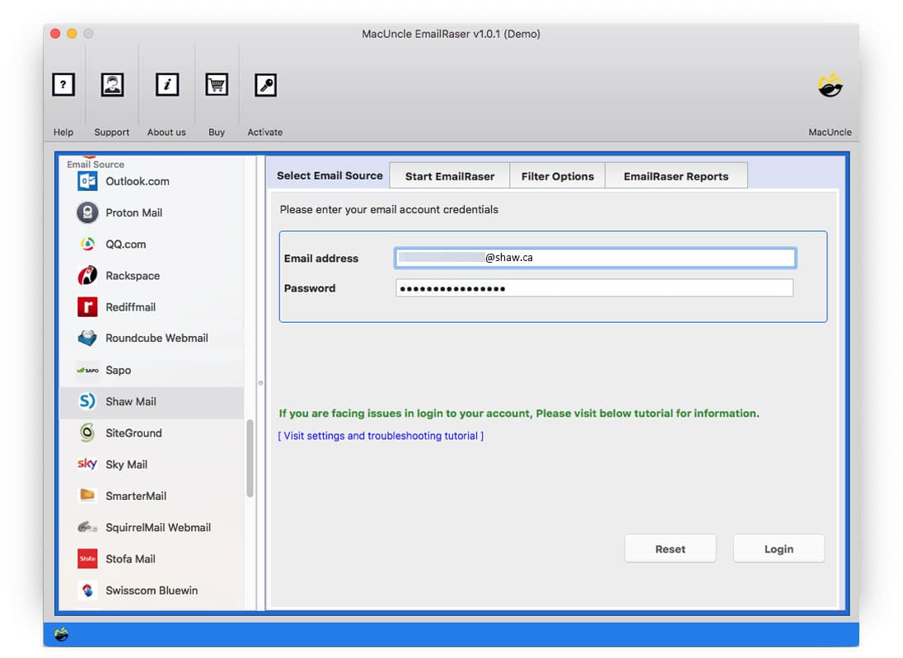Click into the Password field
Viewport: 903px width, 658px height.
[x=593, y=288]
